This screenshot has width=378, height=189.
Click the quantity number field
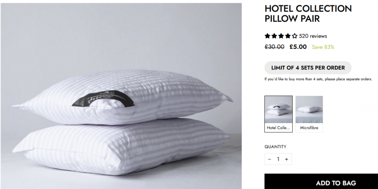coord(278,159)
